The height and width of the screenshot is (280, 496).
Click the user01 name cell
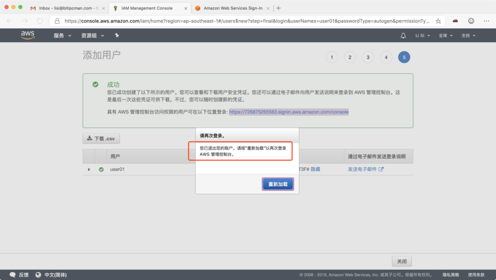(x=117, y=169)
